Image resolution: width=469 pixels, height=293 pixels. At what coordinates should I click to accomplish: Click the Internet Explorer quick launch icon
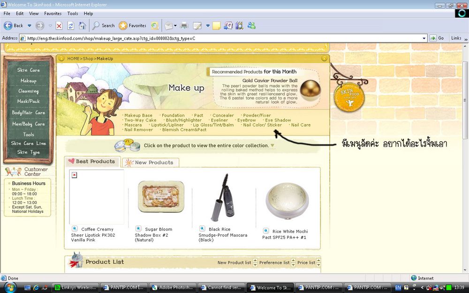[x=36, y=288]
